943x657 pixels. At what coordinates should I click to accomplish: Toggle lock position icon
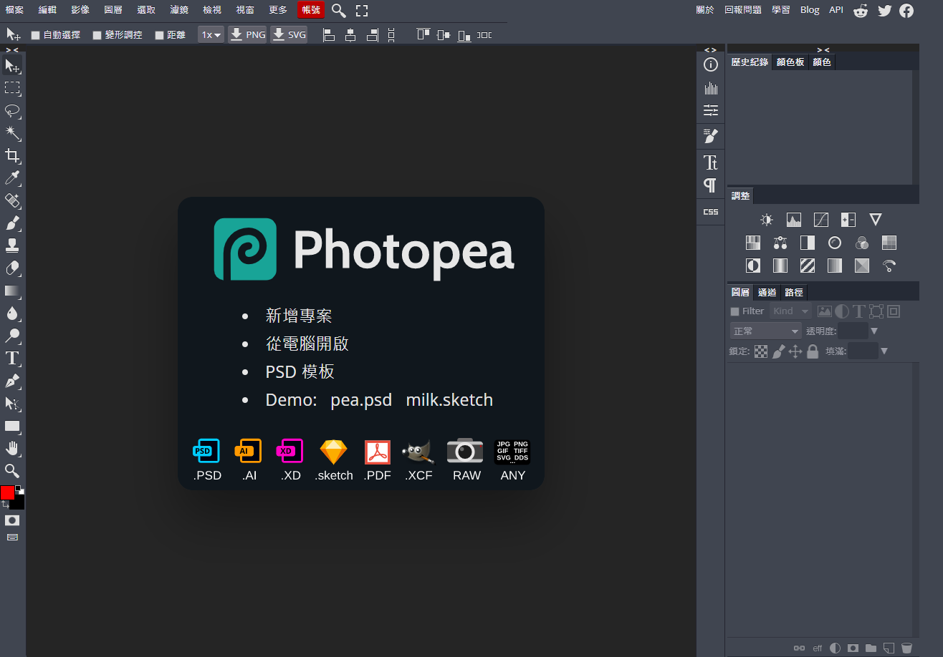click(x=795, y=351)
